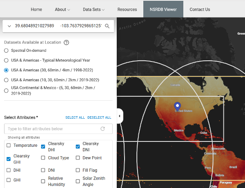This screenshot has height=188, width=245.
Task: Expand the coordinate search chevron
Action: (x=9, y=26)
